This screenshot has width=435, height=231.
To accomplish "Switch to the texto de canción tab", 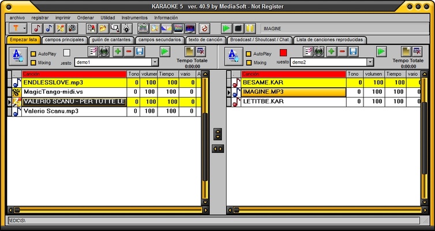I will click(x=205, y=40).
